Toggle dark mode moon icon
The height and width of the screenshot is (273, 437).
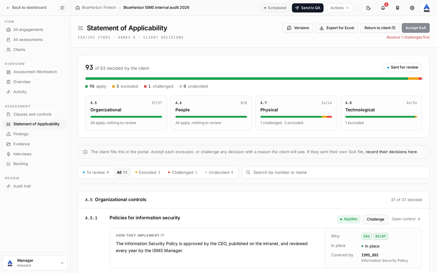pos(368,8)
